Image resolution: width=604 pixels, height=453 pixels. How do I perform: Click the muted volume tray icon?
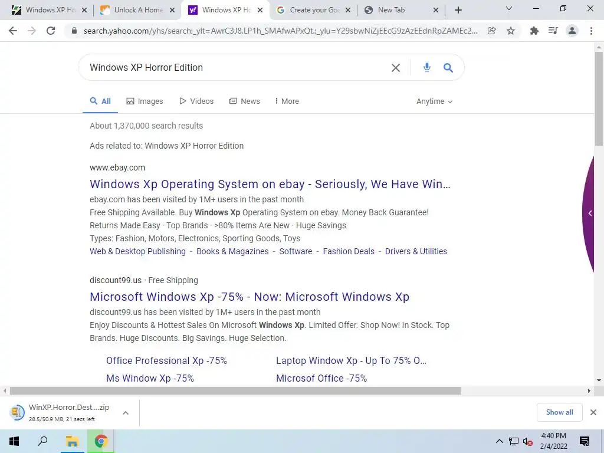pyautogui.click(x=528, y=441)
